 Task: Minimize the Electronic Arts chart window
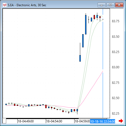(102, 5)
